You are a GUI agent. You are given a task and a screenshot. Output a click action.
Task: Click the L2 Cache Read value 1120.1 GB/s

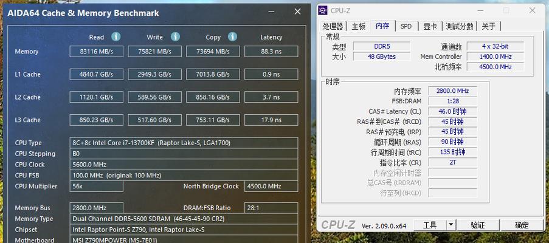point(96,97)
